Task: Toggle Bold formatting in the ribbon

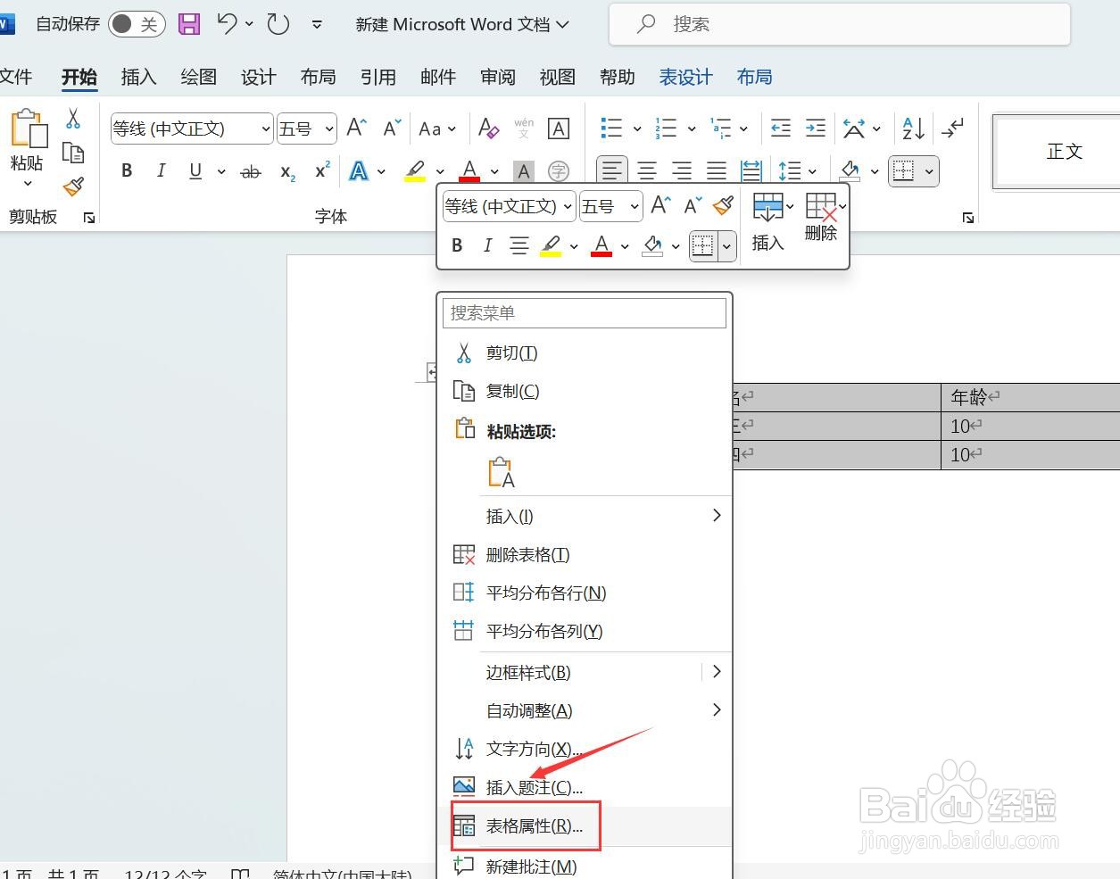Action: click(x=126, y=170)
